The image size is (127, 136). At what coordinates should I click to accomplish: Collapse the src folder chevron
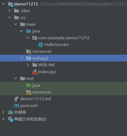pyautogui.click(x=9, y=17)
